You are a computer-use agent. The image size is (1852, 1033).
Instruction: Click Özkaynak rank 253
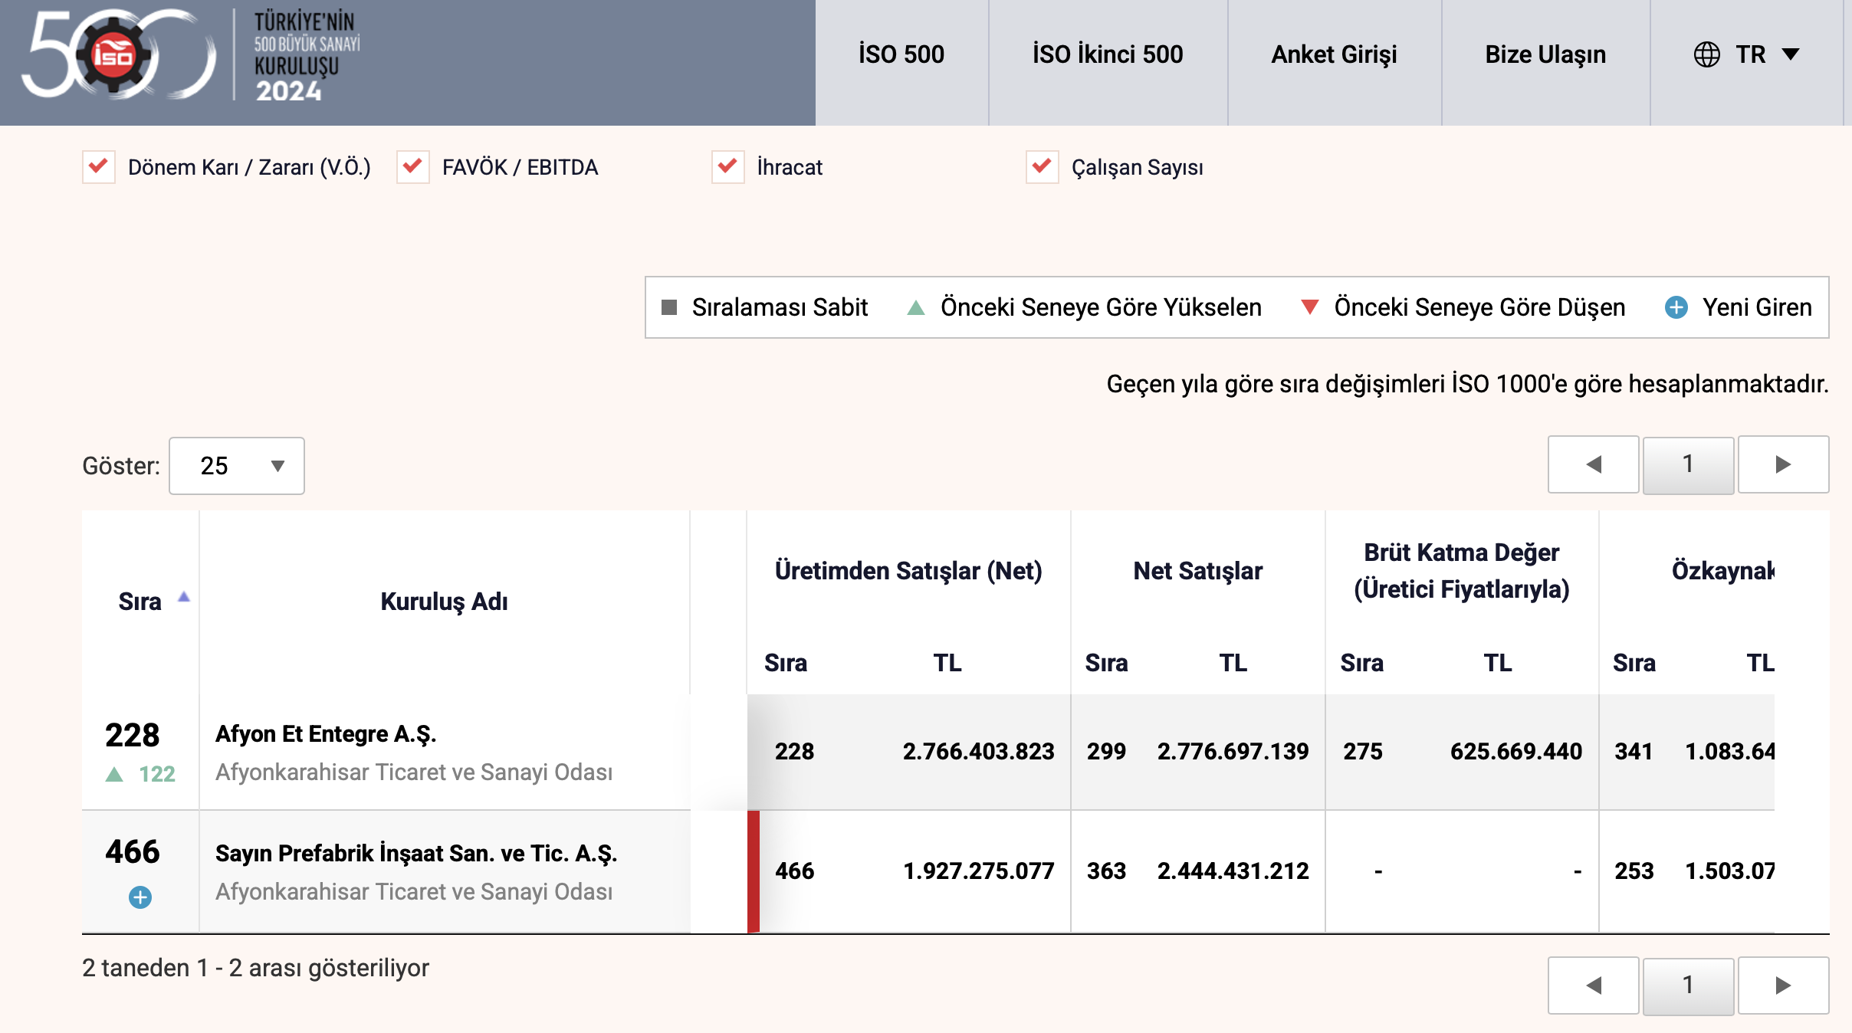click(1634, 871)
